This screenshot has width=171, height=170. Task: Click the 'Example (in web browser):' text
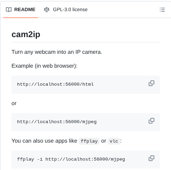(x=45, y=66)
